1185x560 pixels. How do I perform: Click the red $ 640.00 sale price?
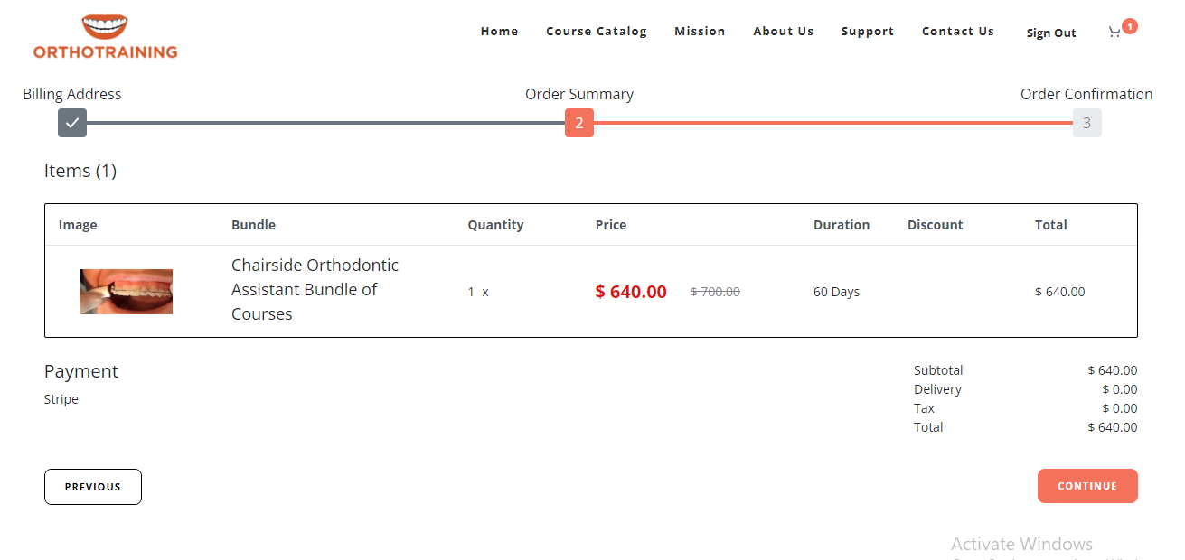(x=631, y=292)
